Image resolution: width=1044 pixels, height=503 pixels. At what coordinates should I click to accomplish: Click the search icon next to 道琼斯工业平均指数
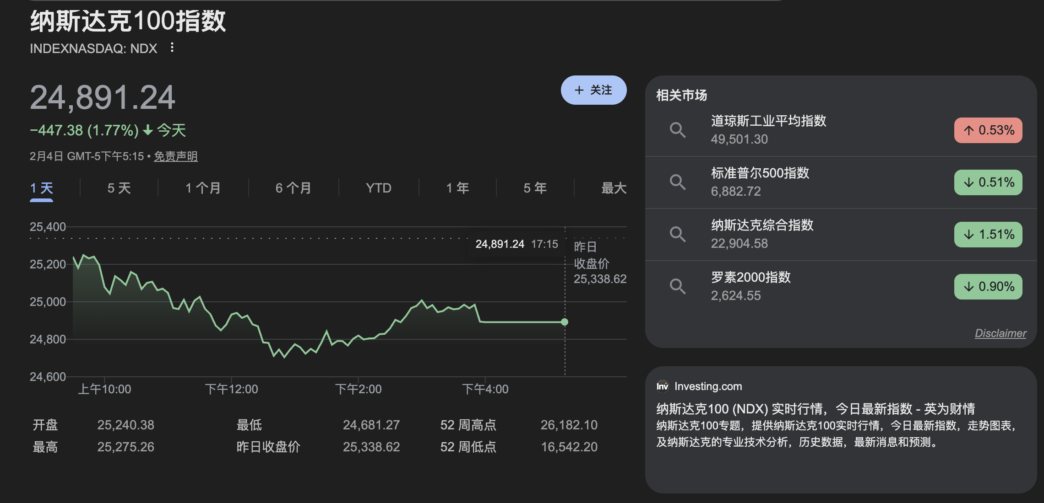tap(679, 130)
